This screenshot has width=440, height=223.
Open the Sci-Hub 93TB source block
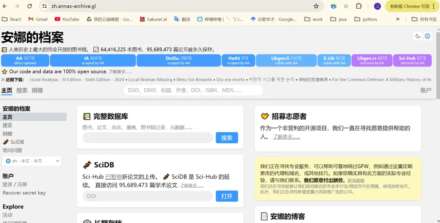pos(412,60)
